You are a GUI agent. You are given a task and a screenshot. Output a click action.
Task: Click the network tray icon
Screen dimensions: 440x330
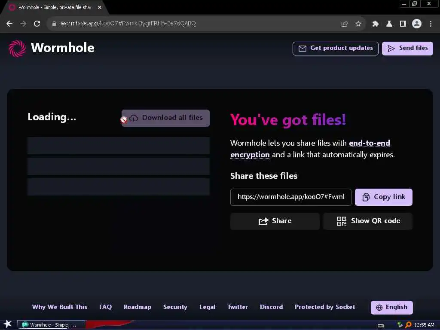click(x=400, y=325)
